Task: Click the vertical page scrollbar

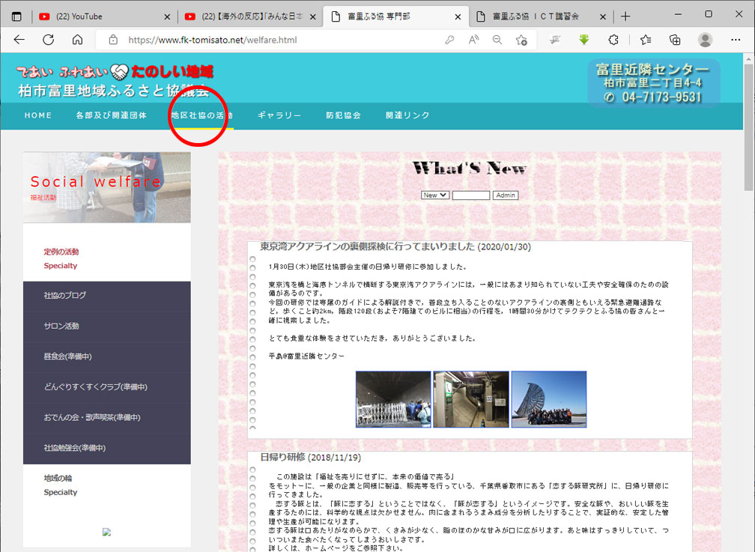Action: pyautogui.click(x=749, y=127)
